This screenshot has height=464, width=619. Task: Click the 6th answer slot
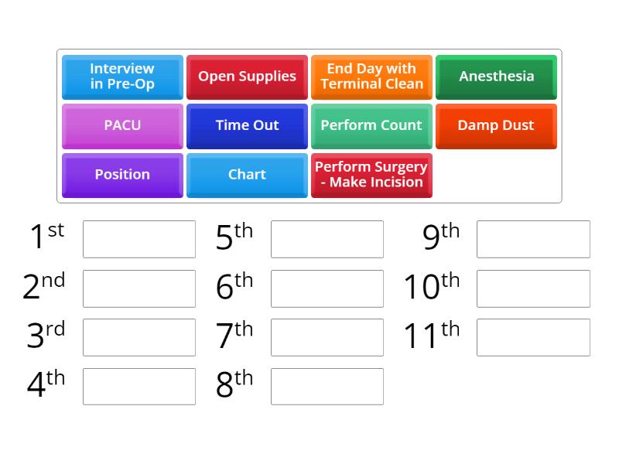[x=327, y=288]
